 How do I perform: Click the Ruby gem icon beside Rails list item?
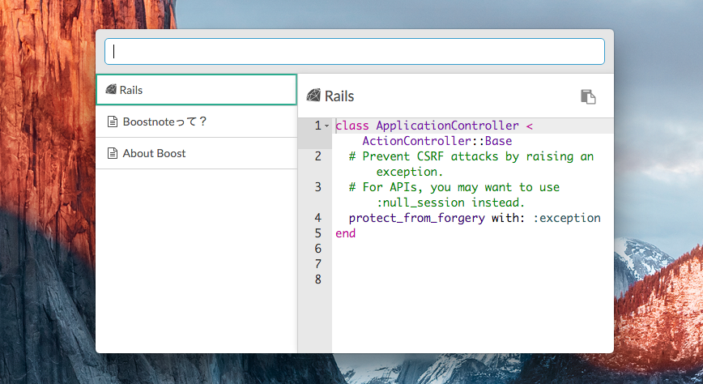111,89
